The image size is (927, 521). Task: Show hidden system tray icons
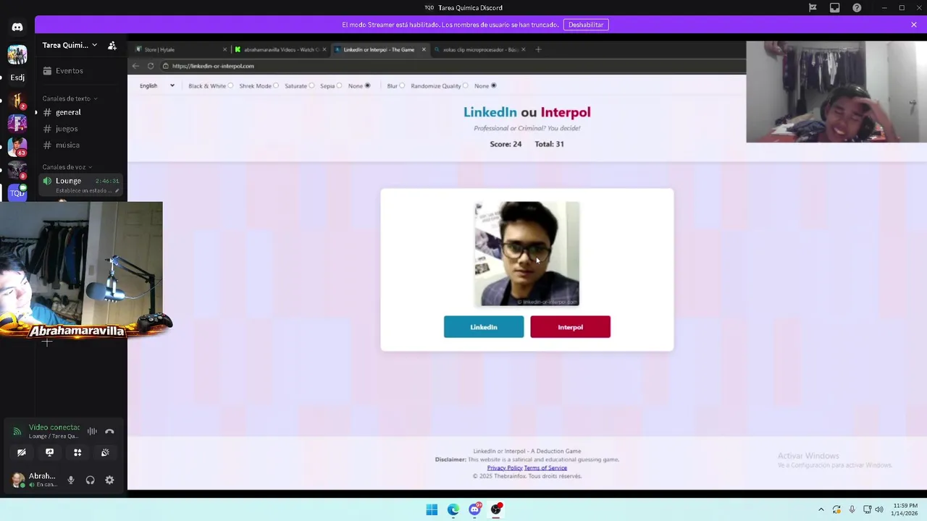pos(821,509)
